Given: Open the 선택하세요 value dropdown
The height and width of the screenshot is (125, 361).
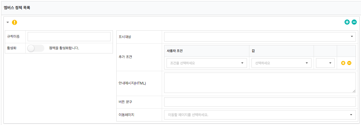Looking at the screenshot, I should [281, 63].
